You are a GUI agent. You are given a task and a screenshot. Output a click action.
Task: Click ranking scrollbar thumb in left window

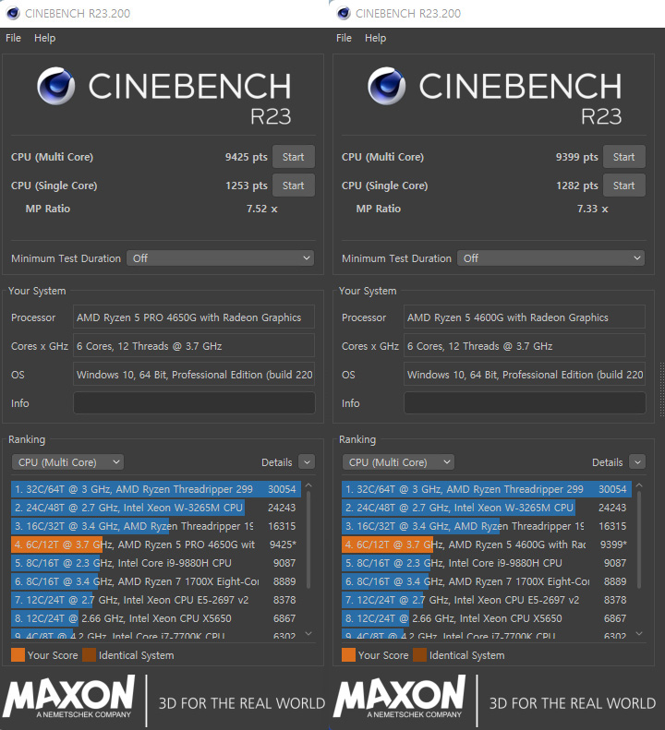tap(308, 540)
